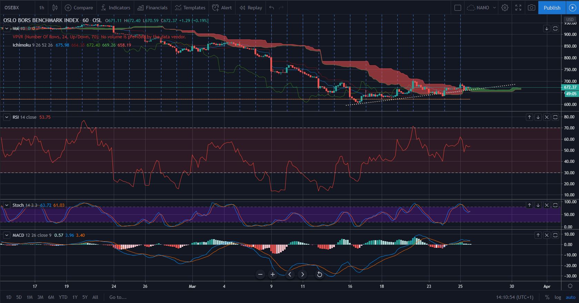This screenshot has width=579, height=303.
Task: Delete the RSI pane
Action: (547, 117)
